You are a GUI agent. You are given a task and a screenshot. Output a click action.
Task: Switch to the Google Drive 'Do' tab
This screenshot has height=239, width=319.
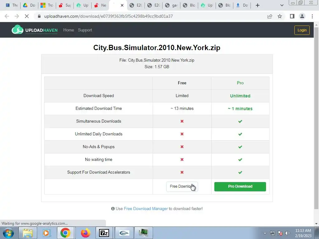coord(29,5)
